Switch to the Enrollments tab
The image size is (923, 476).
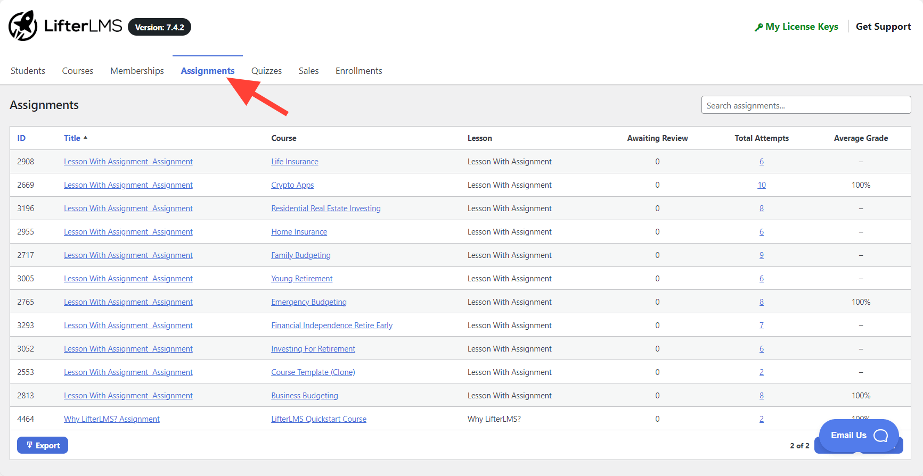[359, 71]
